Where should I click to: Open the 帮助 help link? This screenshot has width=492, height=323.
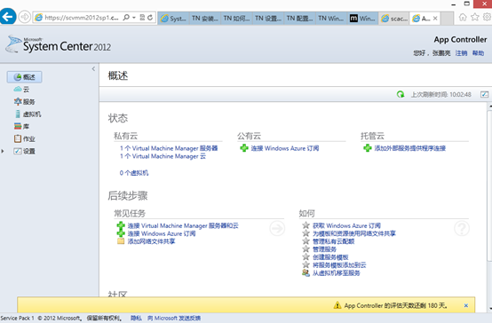[478, 53]
